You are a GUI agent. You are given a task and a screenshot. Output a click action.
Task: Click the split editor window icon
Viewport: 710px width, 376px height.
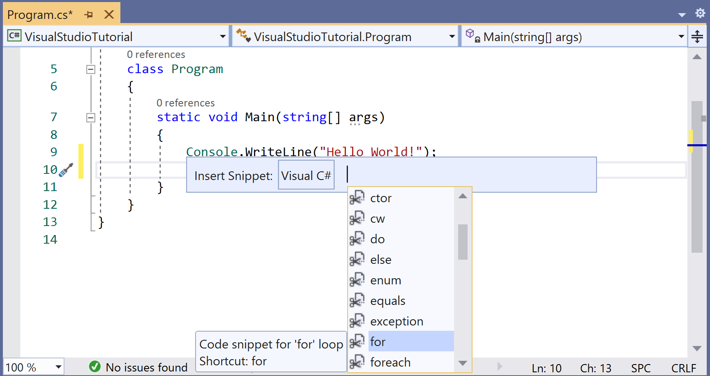click(x=697, y=37)
